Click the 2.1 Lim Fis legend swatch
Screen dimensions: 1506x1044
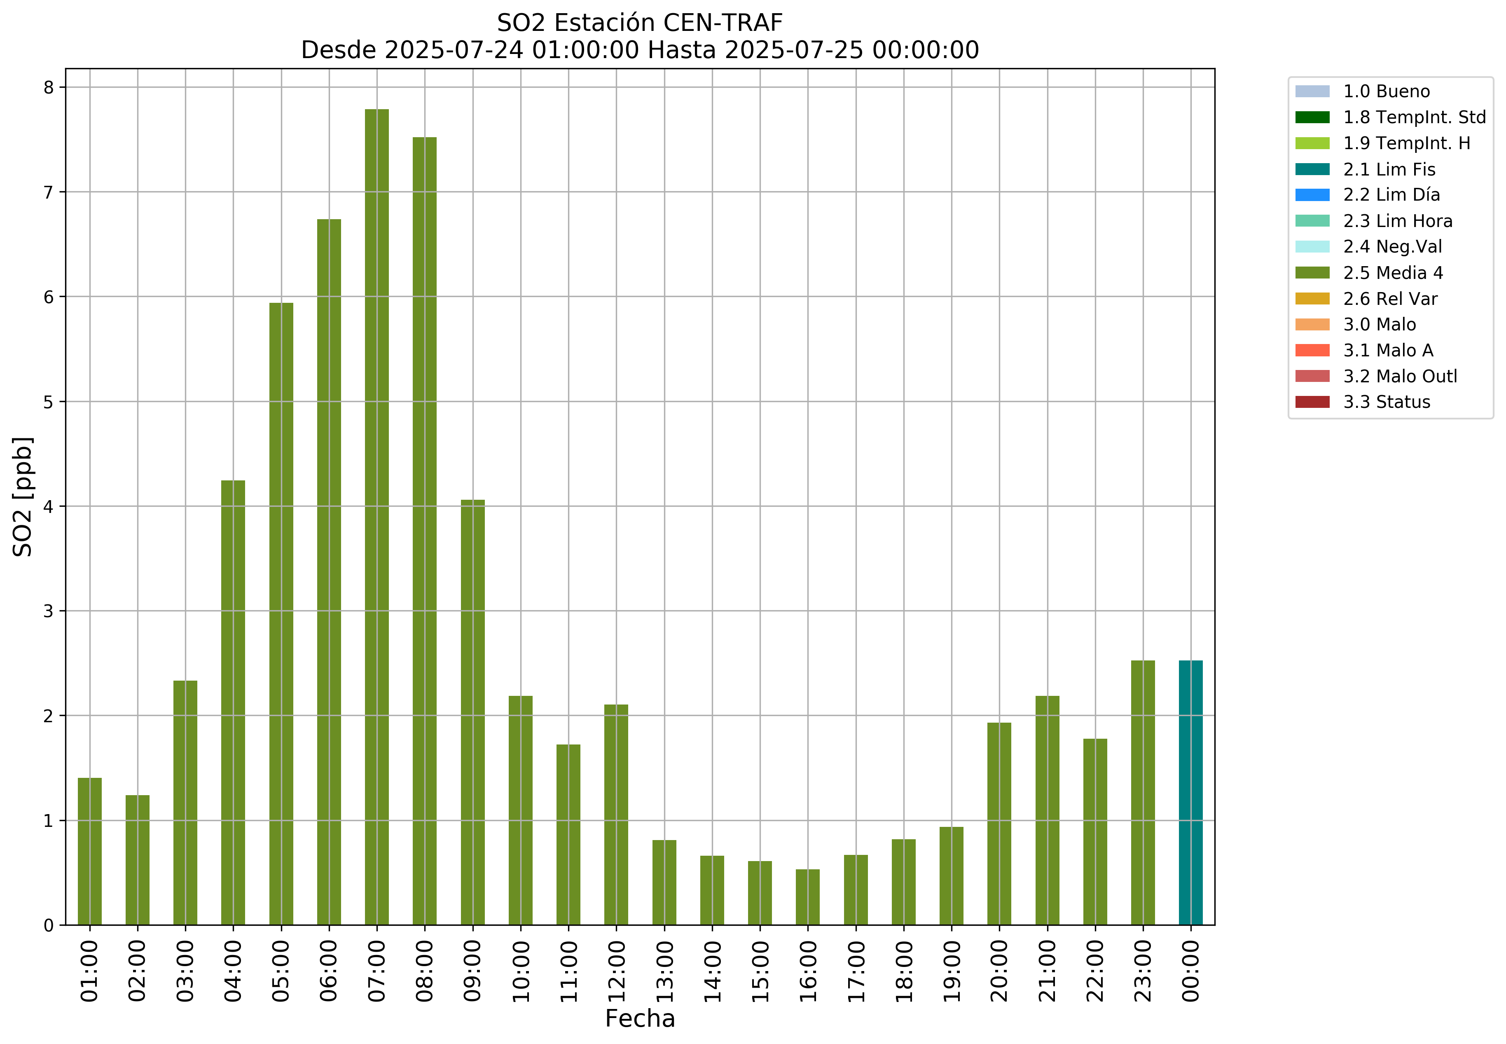(x=1312, y=169)
